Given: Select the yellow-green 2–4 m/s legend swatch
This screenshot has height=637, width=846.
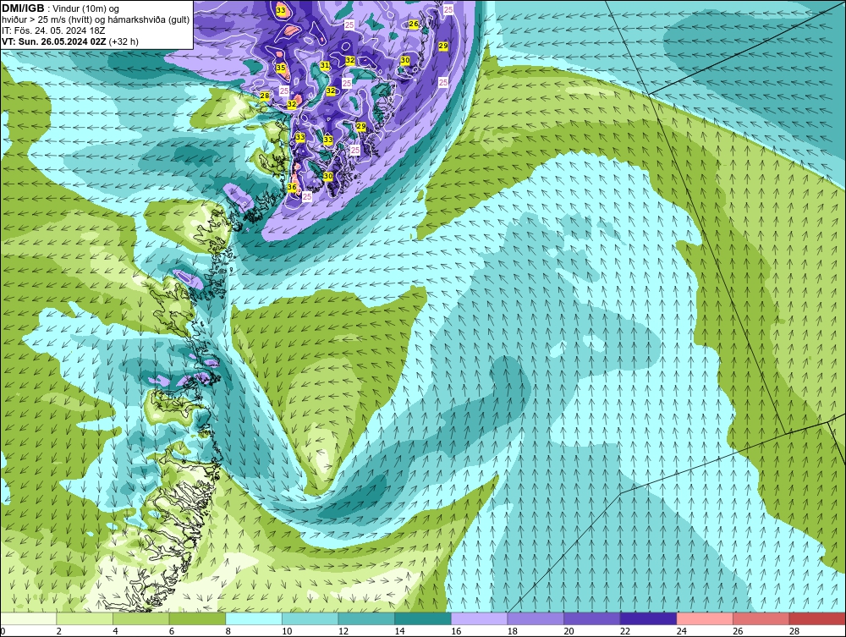Looking at the screenshot, I should coord(85,618).
